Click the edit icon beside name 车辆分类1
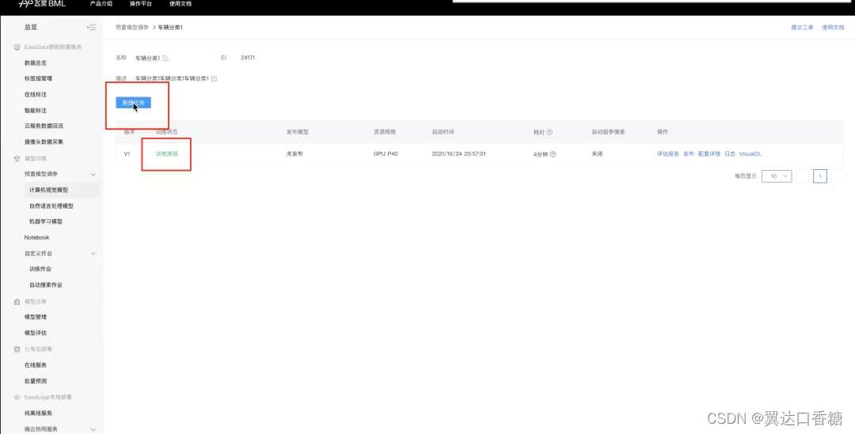Viewport: 855px width, 434px height. [165, 58]
